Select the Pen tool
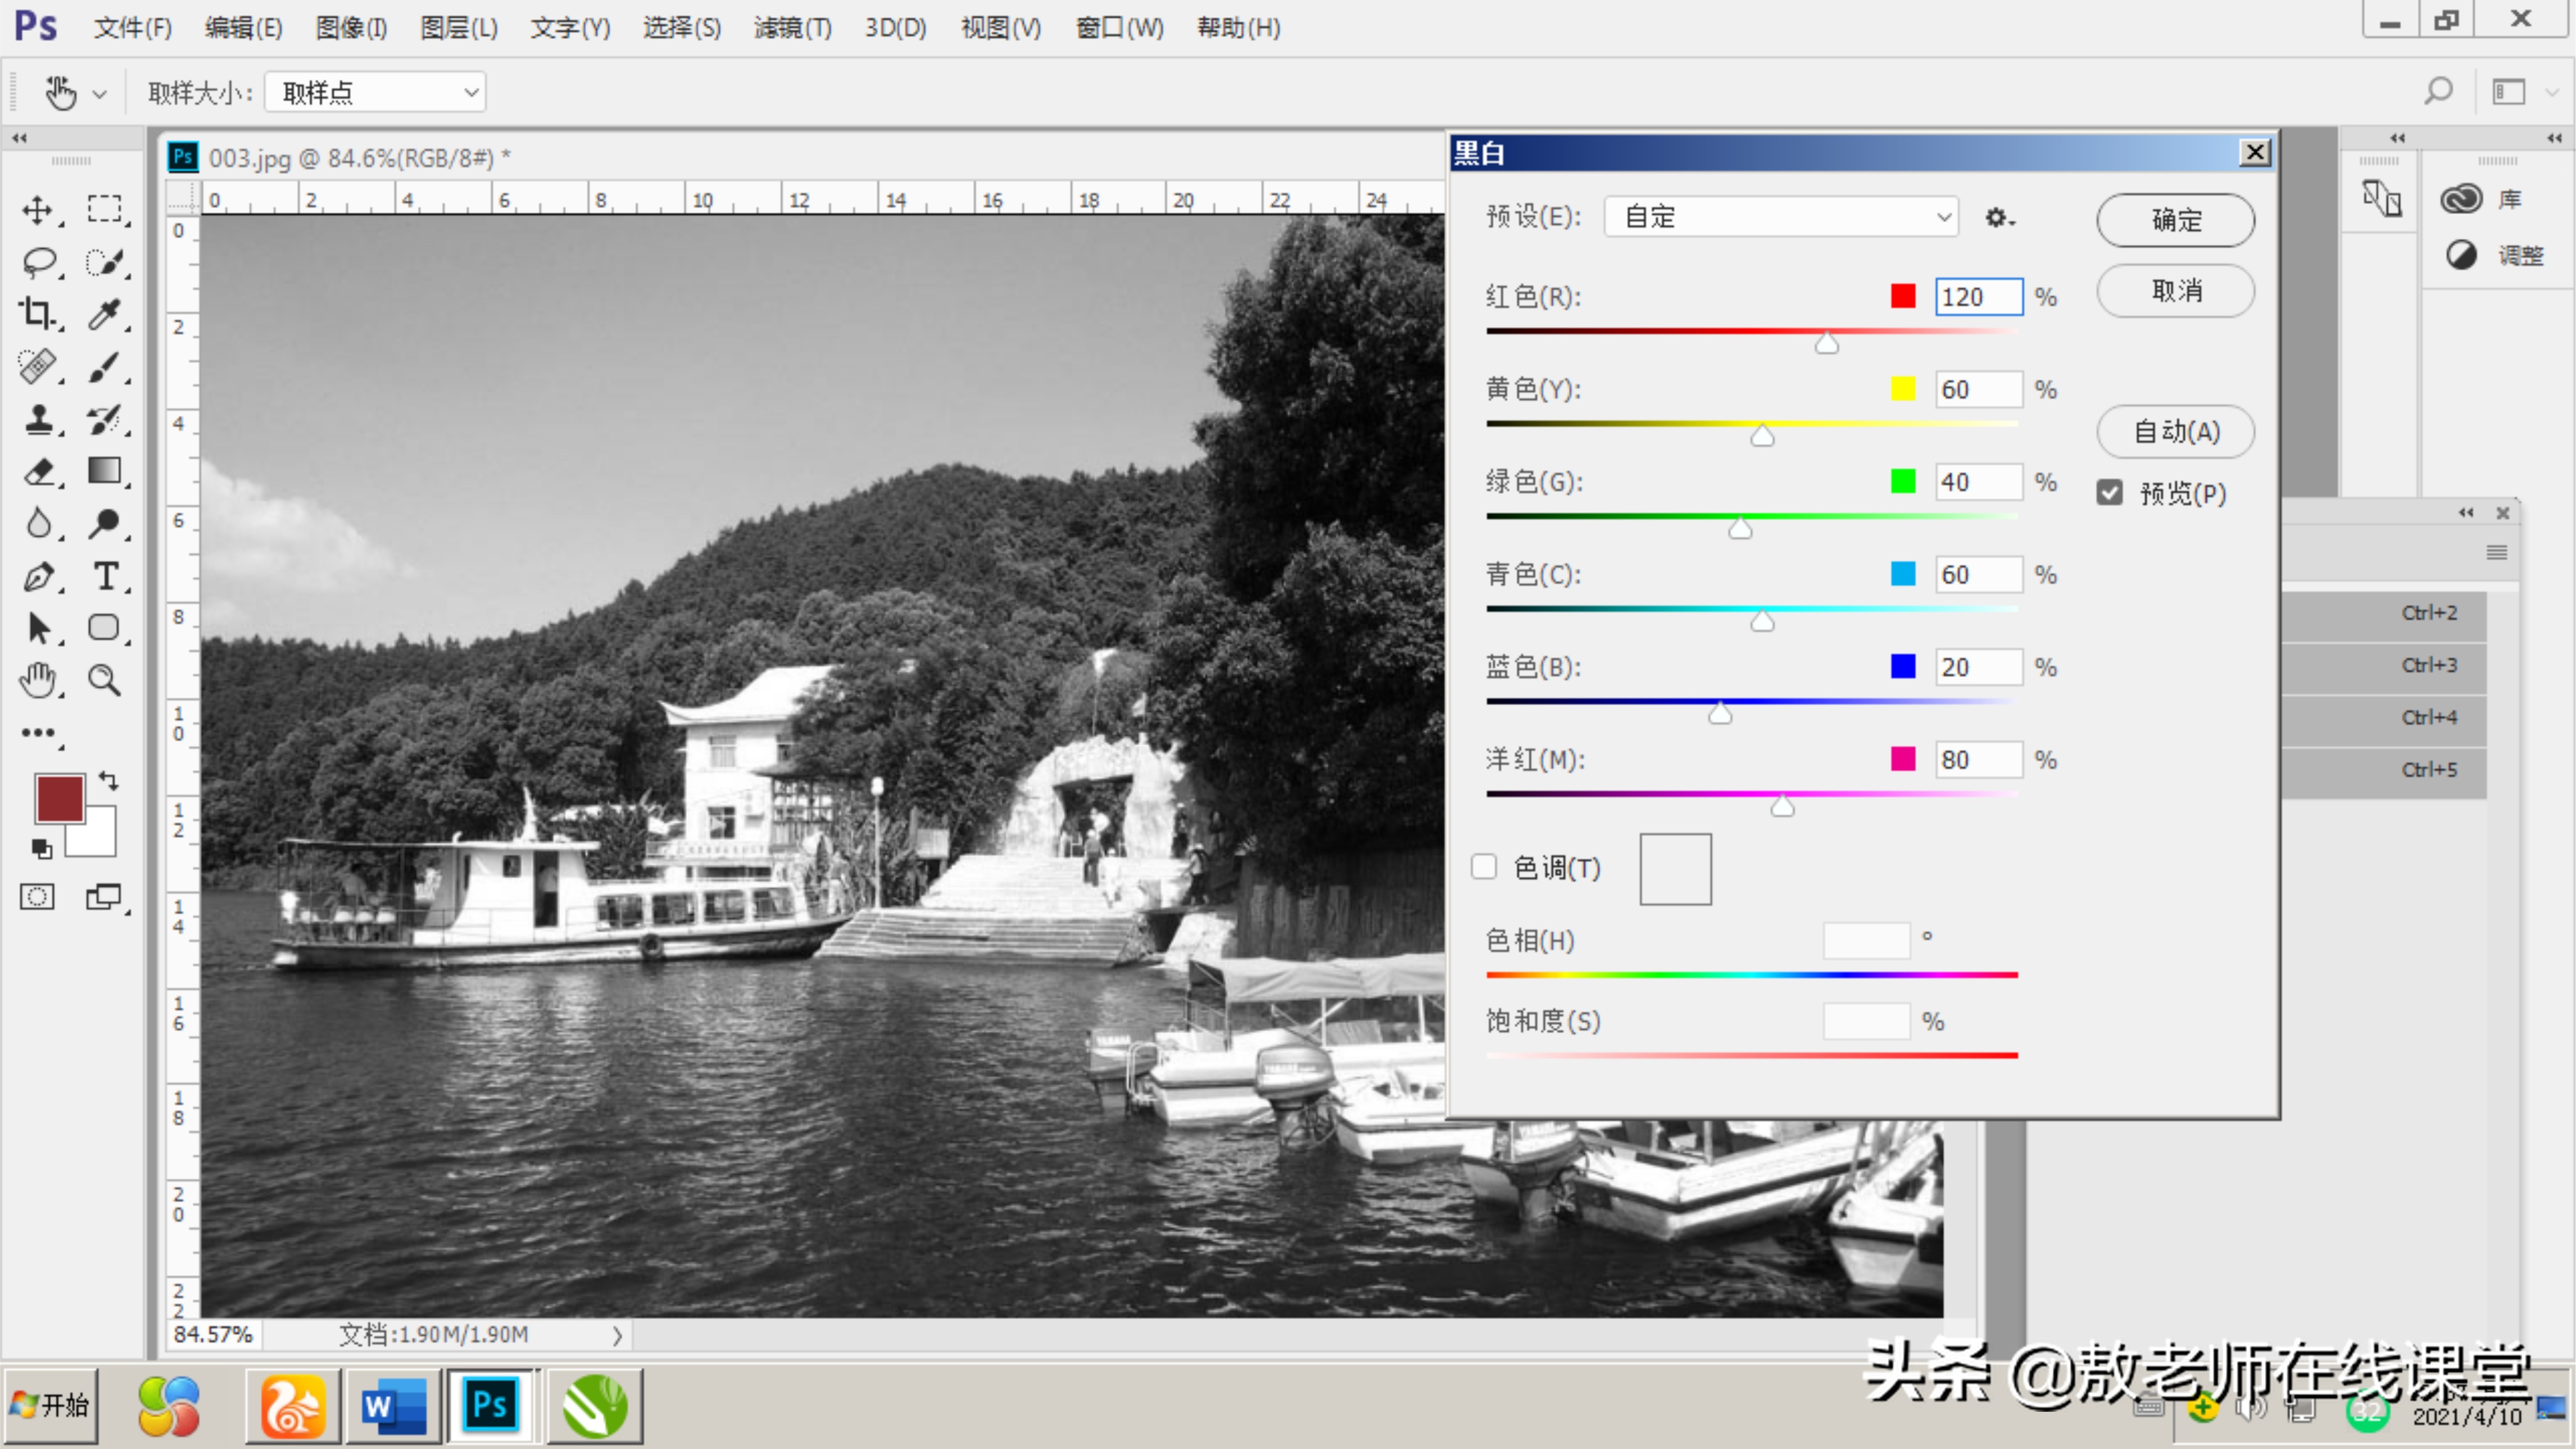 coord(38,576)
